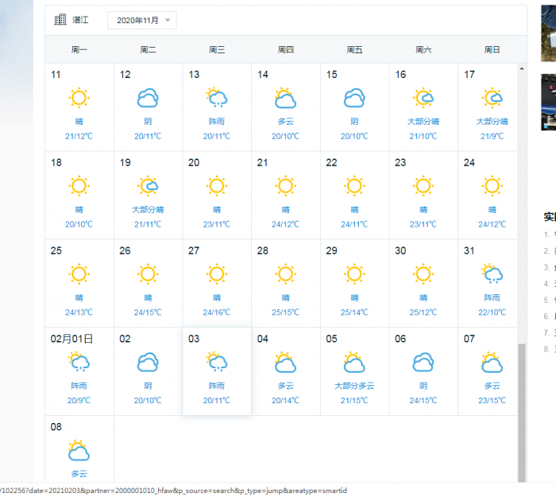556x497 pixels.
Task: Select mostly sunny icon on day 16
Action: pos(423,99)
